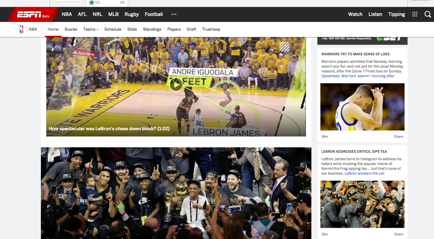
Task: Switch to the Draft tab
Action: [191, 29]
